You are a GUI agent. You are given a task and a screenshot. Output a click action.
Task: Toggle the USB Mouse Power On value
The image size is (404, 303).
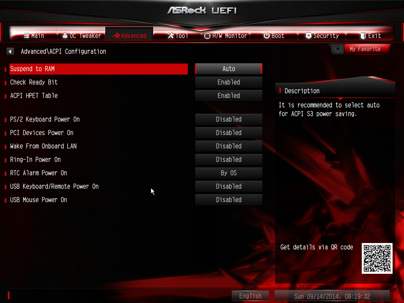[228, 200]
